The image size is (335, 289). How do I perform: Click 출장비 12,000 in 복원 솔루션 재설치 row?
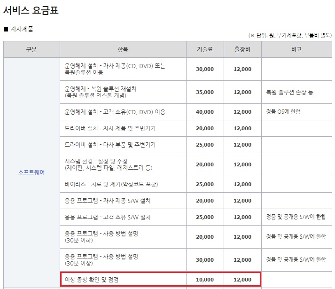(242, 92)
